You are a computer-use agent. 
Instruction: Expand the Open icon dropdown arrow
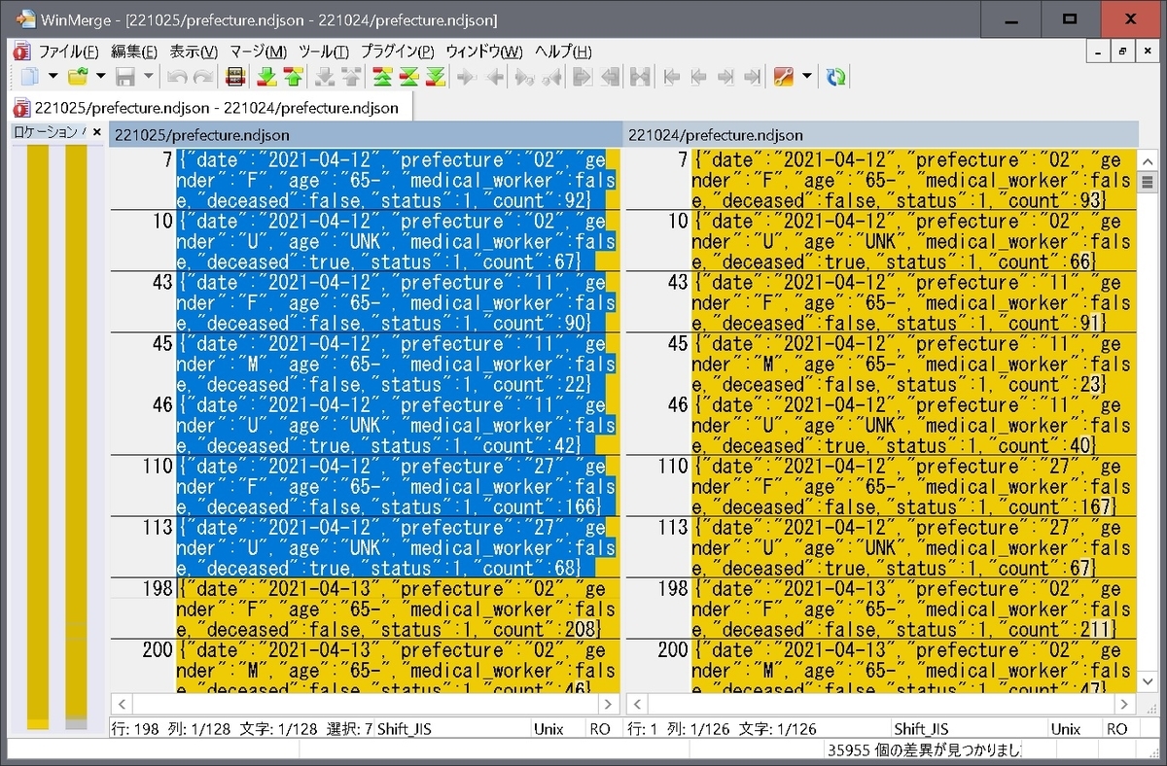click(x=100, y=77)
